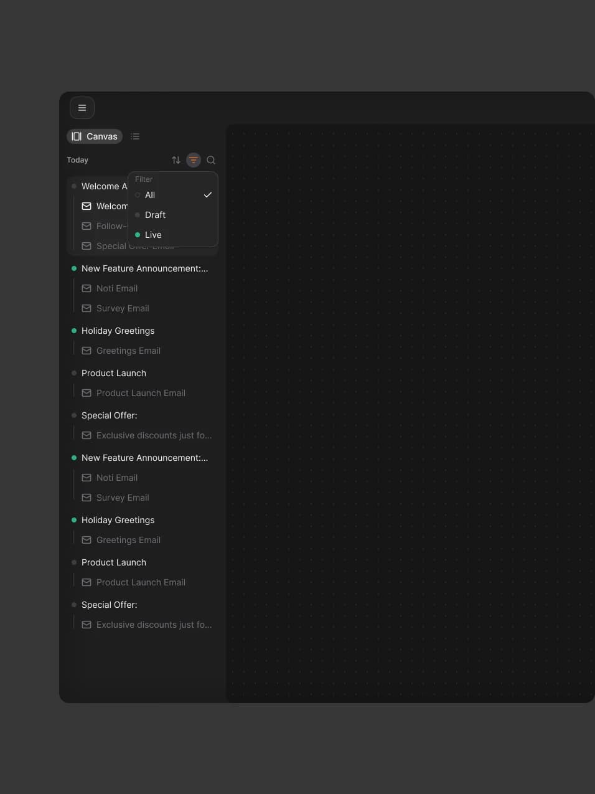Click the first Greetings Email's envelope icon
Screen dimensions: 595x794
[x=87, y=351]
